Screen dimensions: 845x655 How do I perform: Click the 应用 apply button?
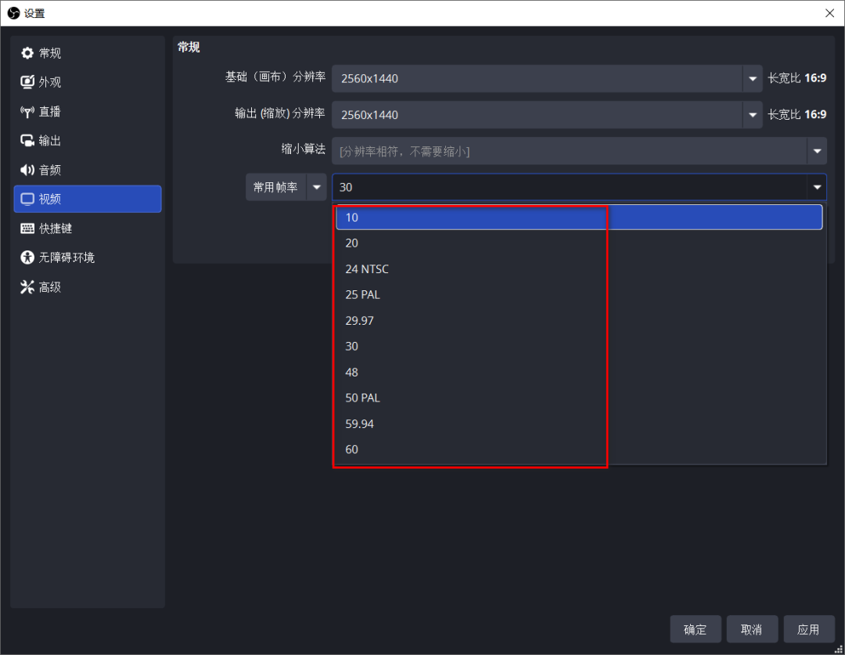click(808, 629)
